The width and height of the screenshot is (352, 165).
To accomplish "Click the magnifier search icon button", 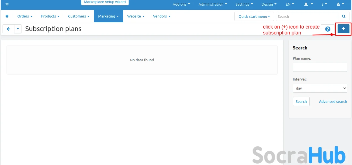I will coord(344,16).
